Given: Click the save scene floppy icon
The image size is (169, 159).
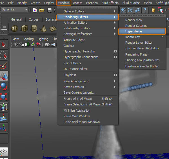Looking at the screenshot, I should click(x=50, y=10).
